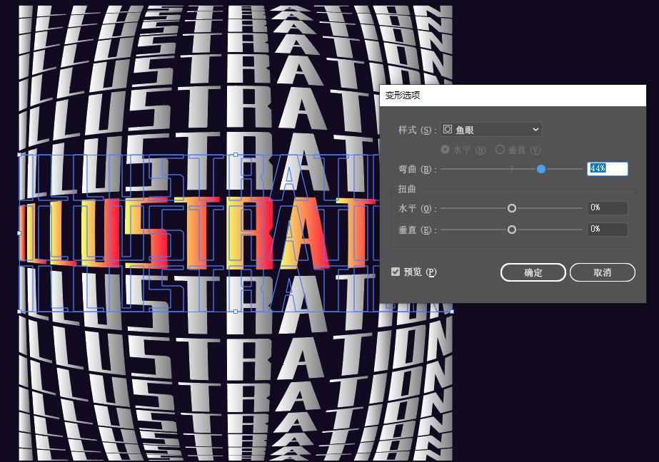Image resolution: width=659 pixels, height=462 pixels.
Task: Open the 样式 (Style) dropdown showing 鱼眼
Action: click(x=491, y=129)
